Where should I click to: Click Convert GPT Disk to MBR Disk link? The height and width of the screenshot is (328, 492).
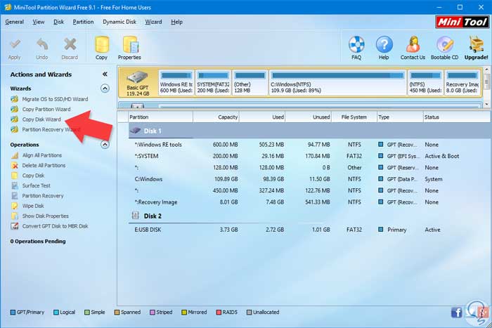click(56, 226)
